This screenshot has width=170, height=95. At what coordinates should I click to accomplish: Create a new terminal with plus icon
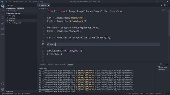coord(160,64)
